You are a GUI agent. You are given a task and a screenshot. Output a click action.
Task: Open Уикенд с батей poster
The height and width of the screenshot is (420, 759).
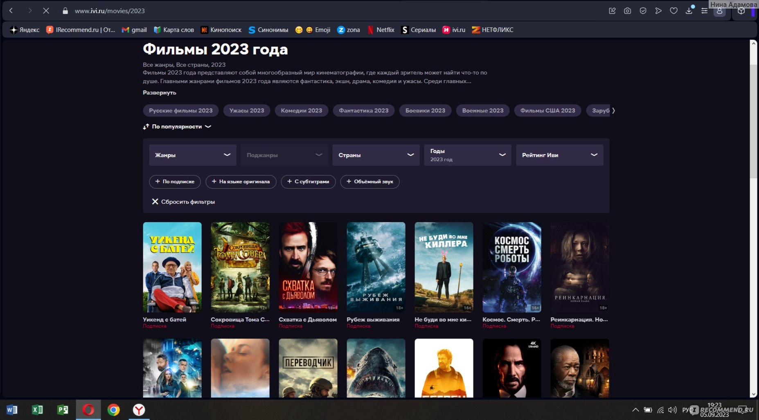[172, 267]
